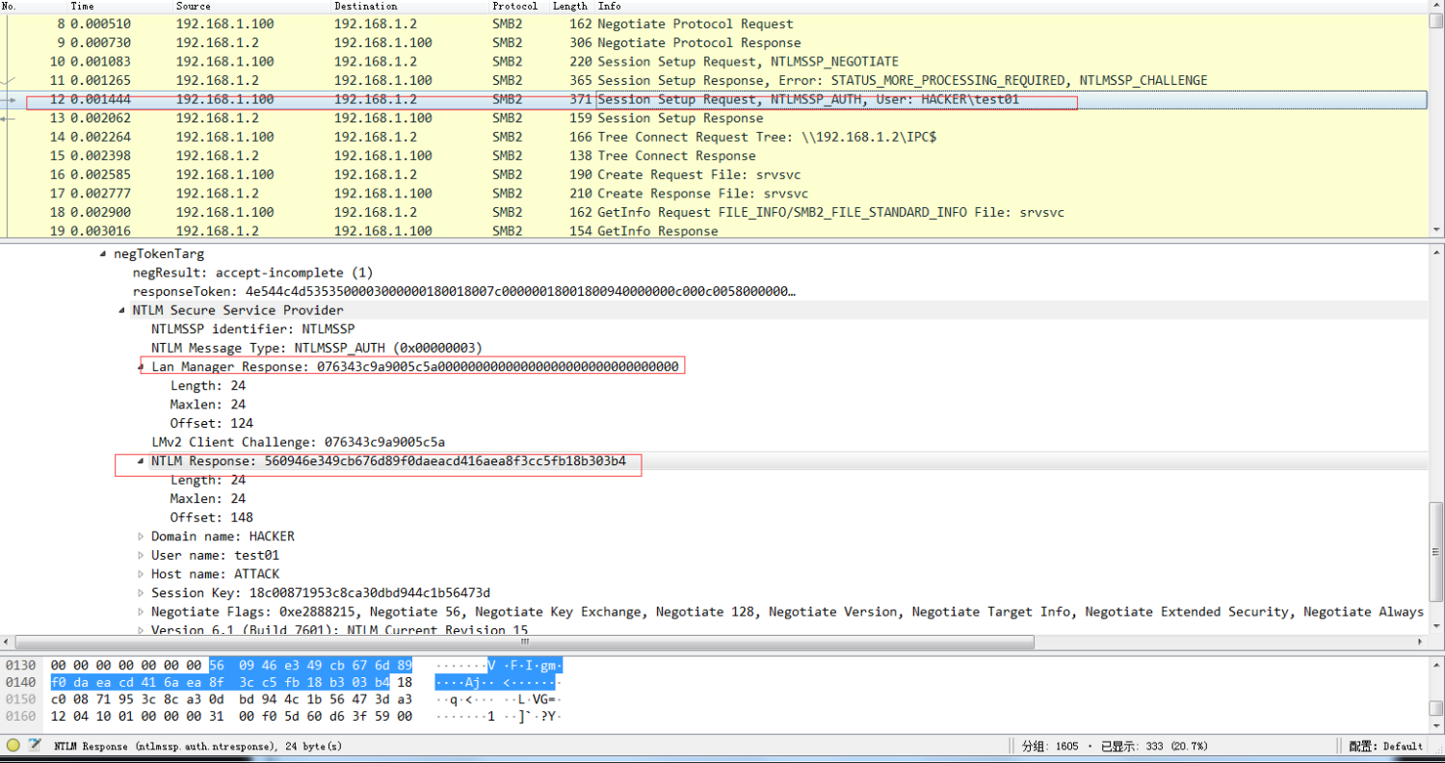
Task: Expand the User name: test01 field
Action: point(141,555)
